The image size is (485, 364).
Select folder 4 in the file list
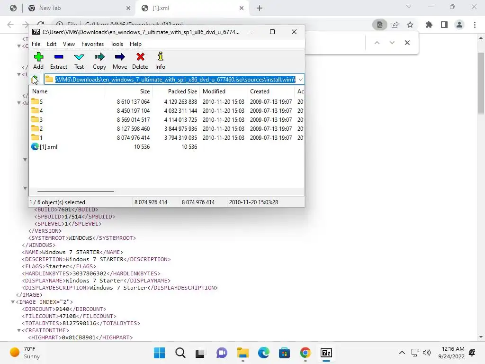point(37,110)
